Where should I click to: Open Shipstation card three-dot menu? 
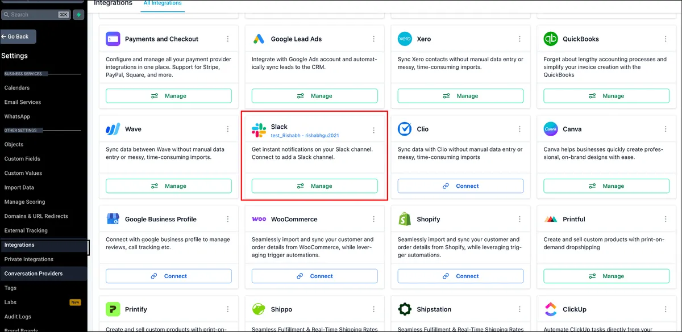coord(519,309)
